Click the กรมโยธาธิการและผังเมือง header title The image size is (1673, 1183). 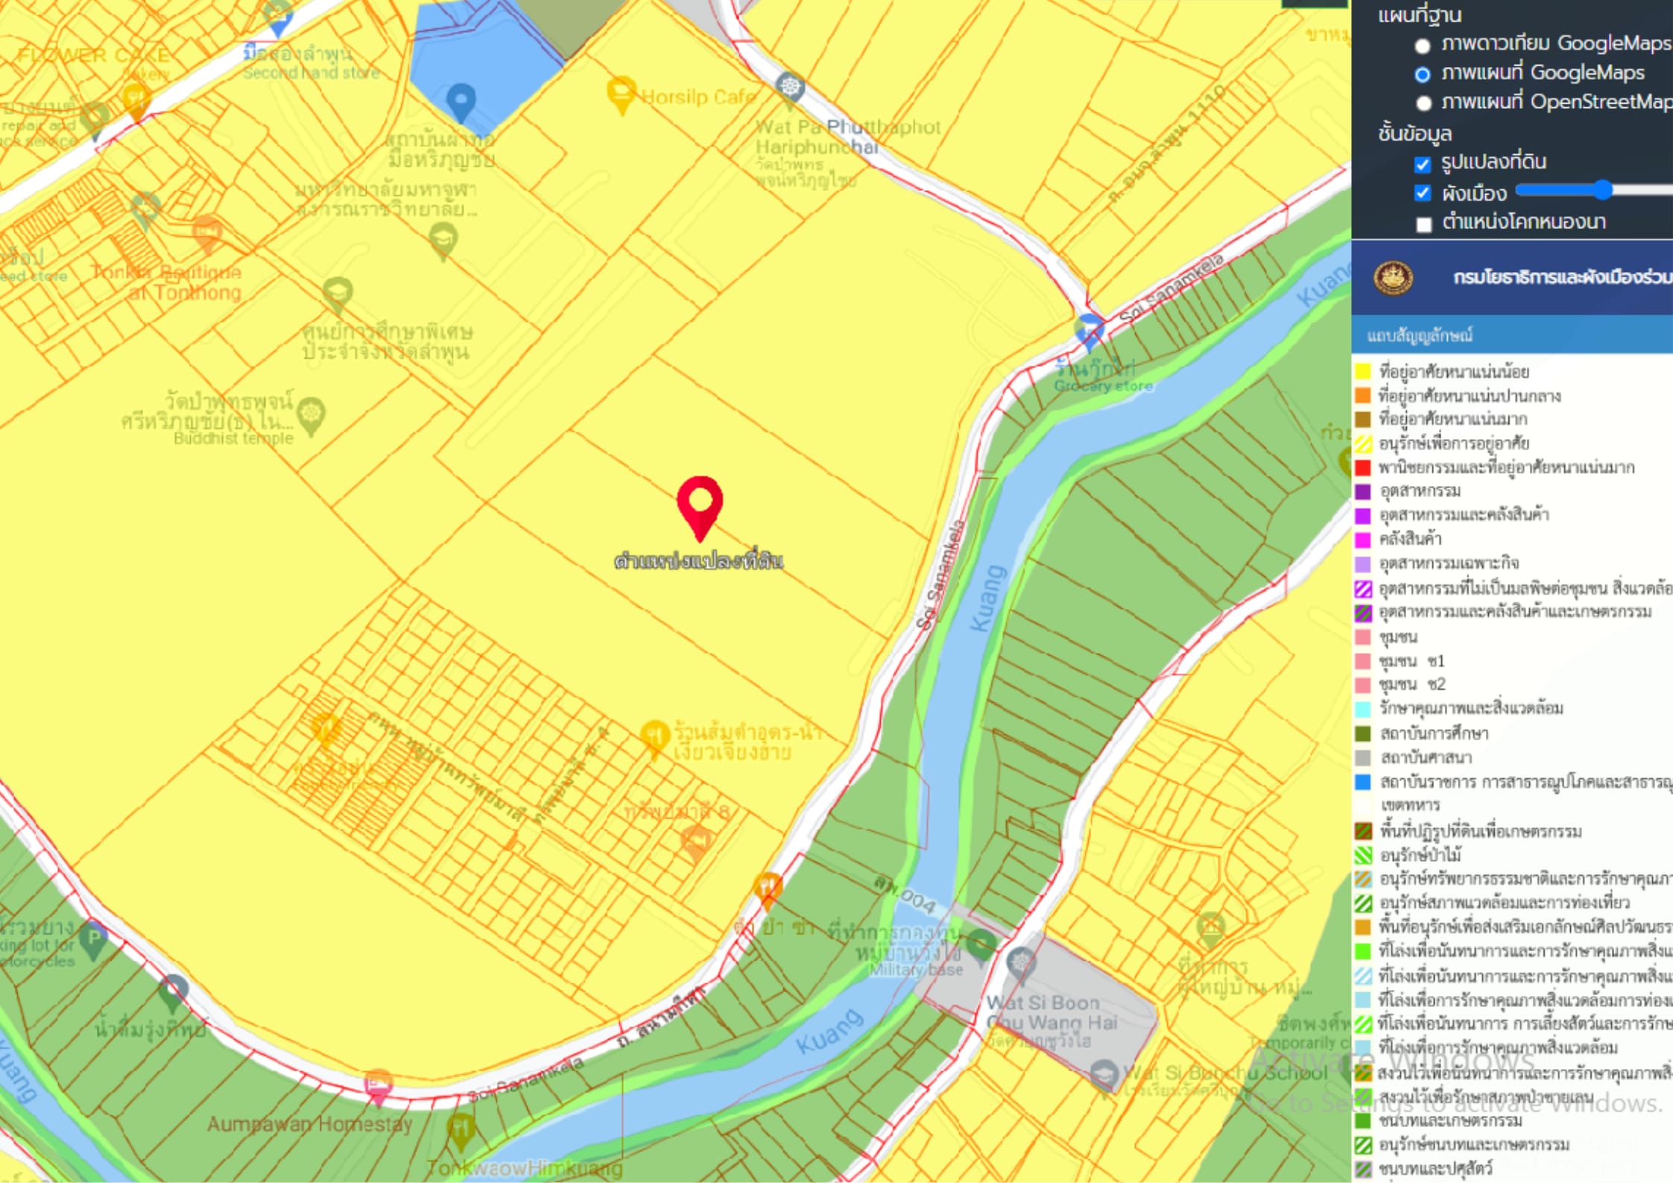(x=1562, y=277)
